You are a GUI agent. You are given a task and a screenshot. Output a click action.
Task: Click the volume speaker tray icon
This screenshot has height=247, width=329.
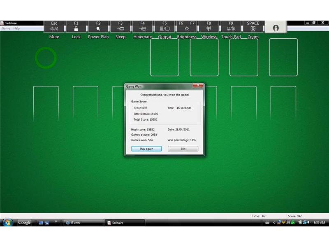coord(309,222)
